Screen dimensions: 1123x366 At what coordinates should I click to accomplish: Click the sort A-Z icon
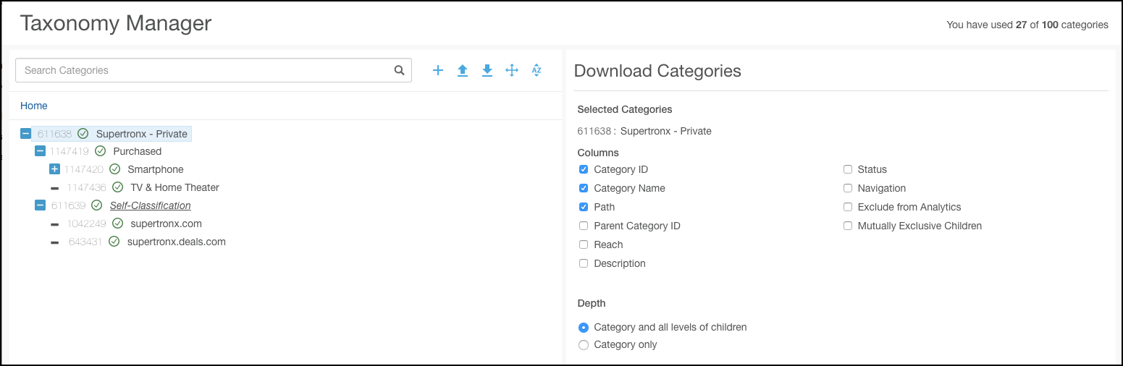(537, 70)
